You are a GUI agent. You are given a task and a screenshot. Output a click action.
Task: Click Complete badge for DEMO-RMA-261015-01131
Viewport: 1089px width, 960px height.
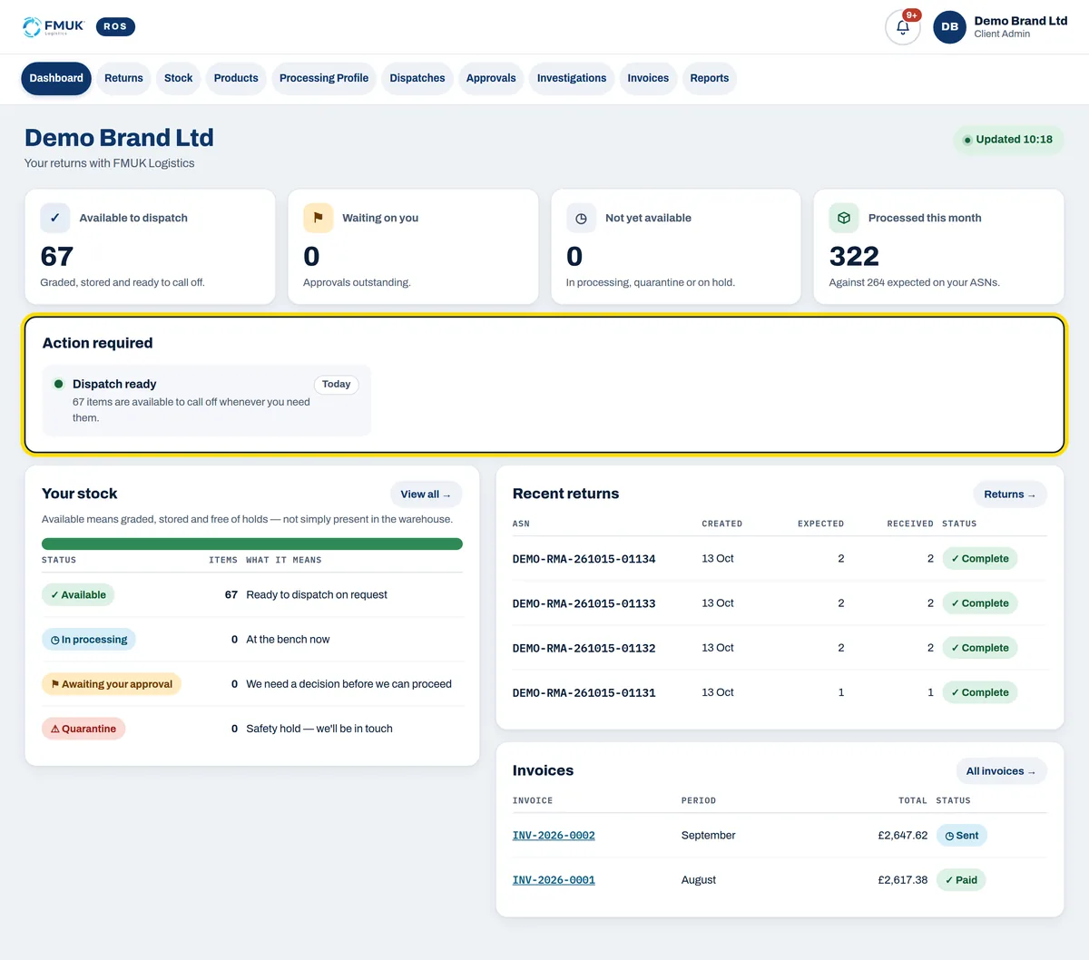[x=980, y=692]
